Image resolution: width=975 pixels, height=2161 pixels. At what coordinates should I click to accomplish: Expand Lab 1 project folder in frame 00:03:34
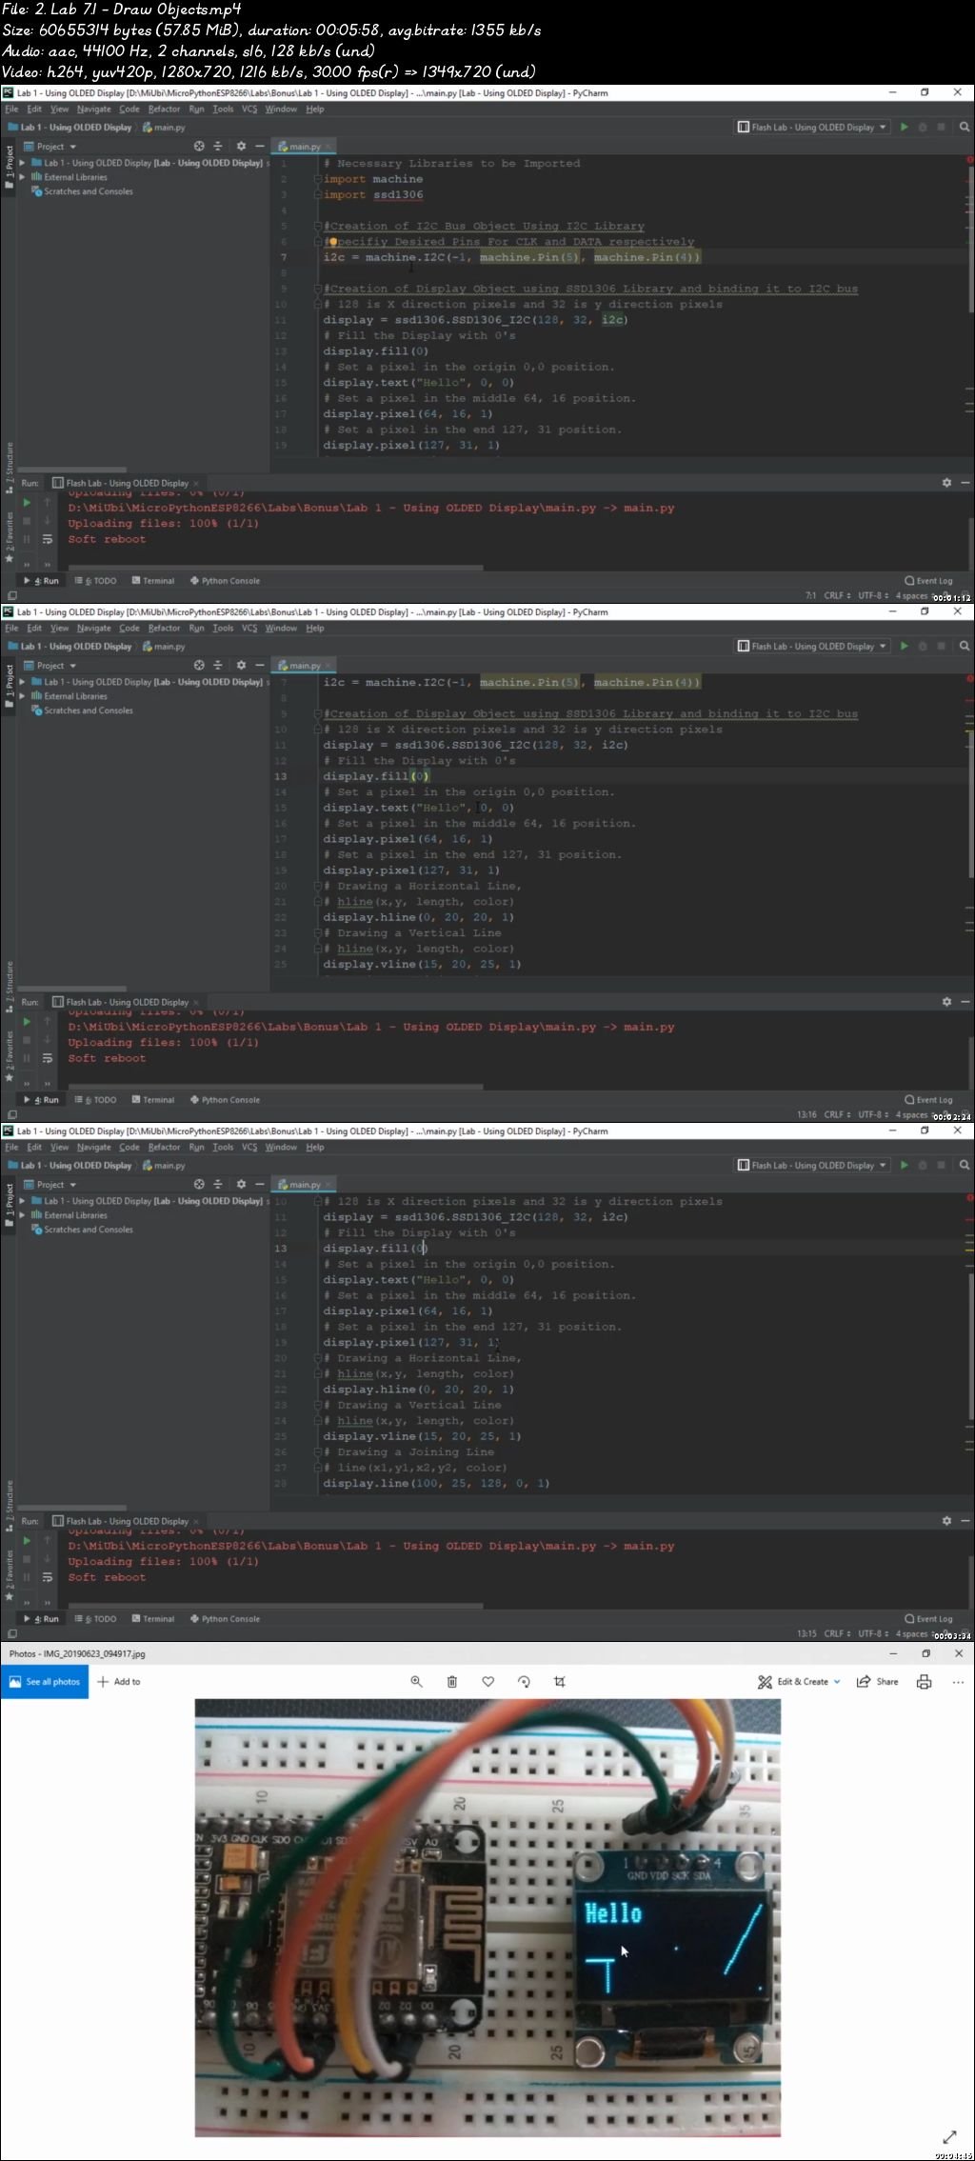(23, 1201)
